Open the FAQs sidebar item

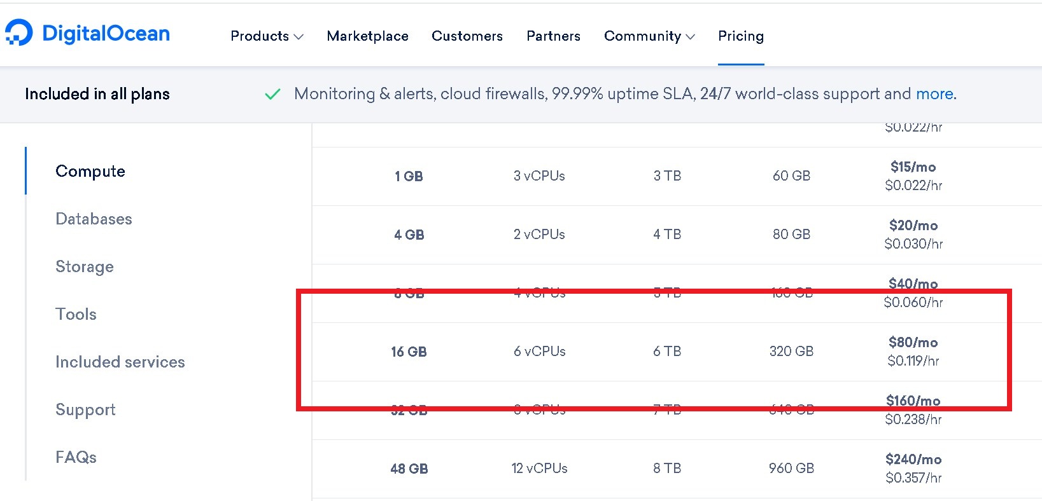tap(76, 457)
